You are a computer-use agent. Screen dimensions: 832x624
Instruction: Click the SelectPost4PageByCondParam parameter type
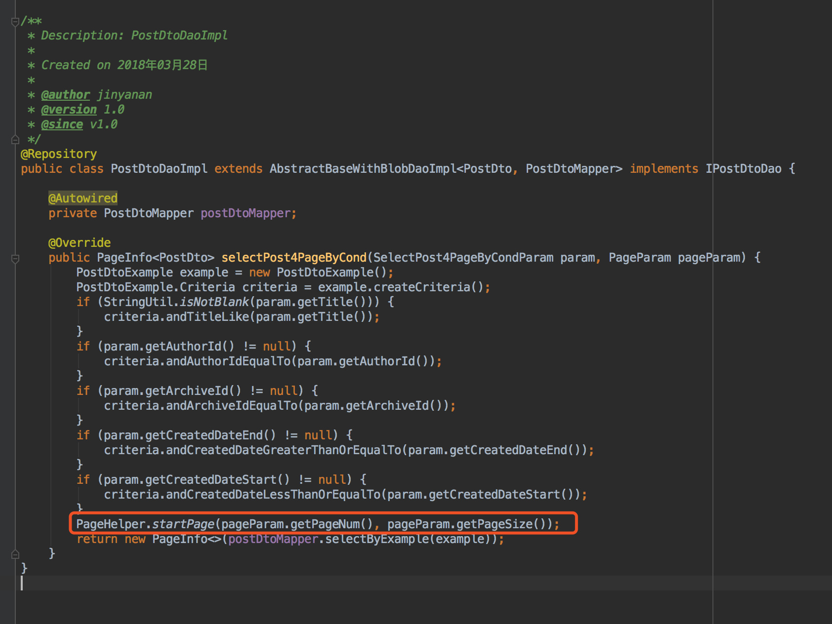[x=463, y=258]
